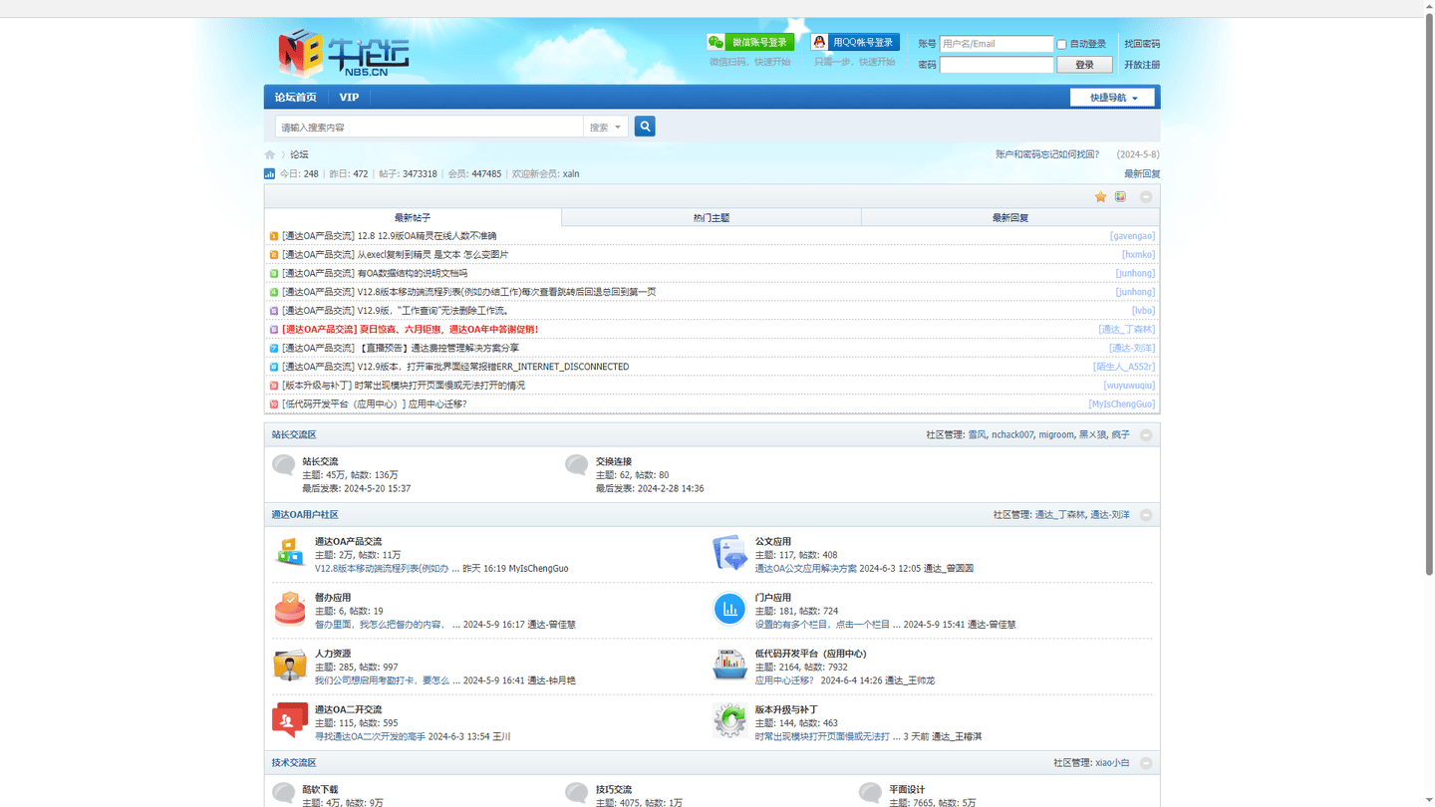Click the colorful icon next to the star
The height and width of the screenshot is (807, 1435).
1121,197
